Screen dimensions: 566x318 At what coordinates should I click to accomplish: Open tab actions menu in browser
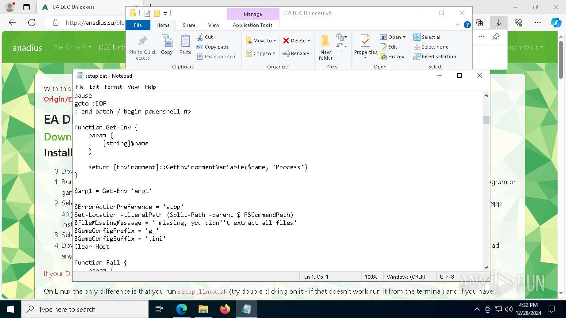pyautogui.click(x=27, y=7)
